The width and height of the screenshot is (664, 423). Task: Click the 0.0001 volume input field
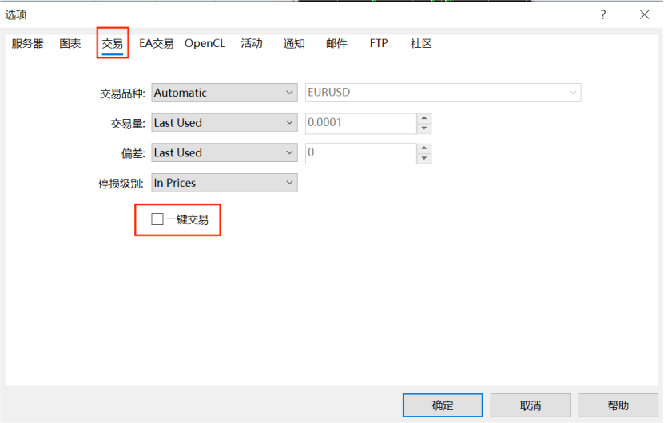coord(361,123)
